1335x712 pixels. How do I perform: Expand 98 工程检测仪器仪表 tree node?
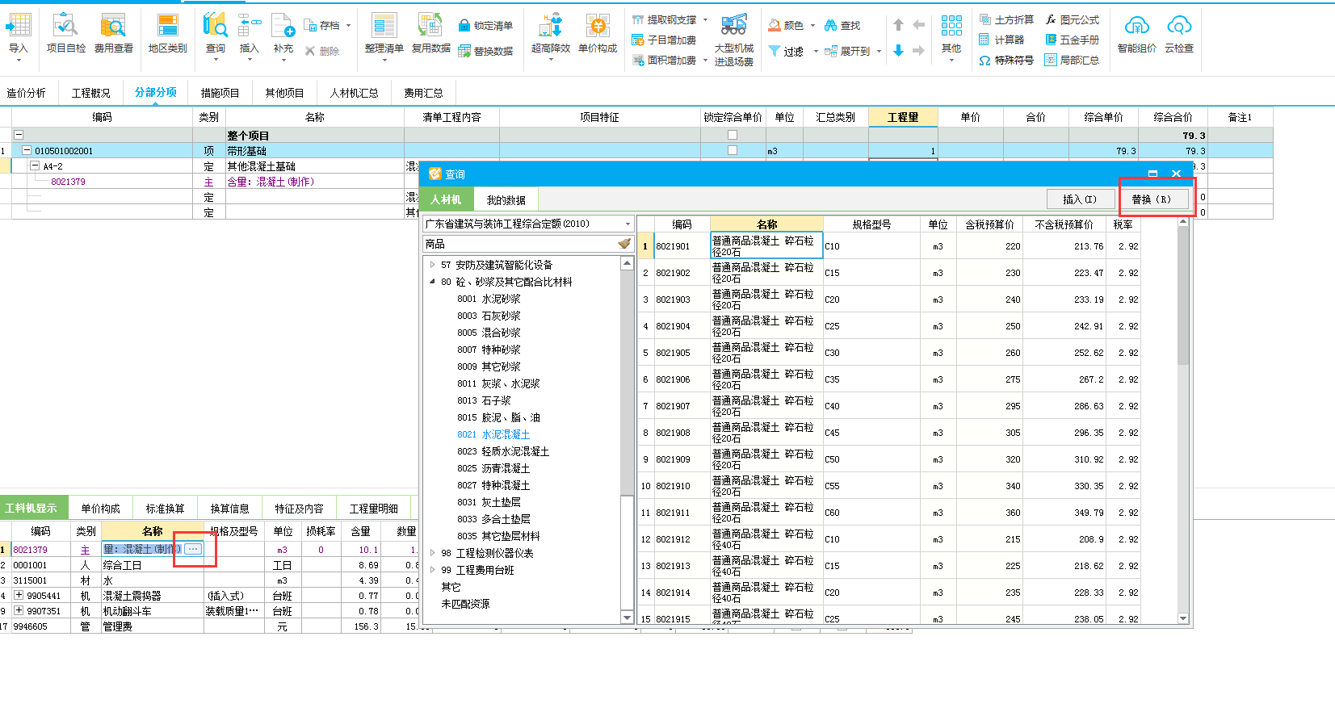[433, 553]
